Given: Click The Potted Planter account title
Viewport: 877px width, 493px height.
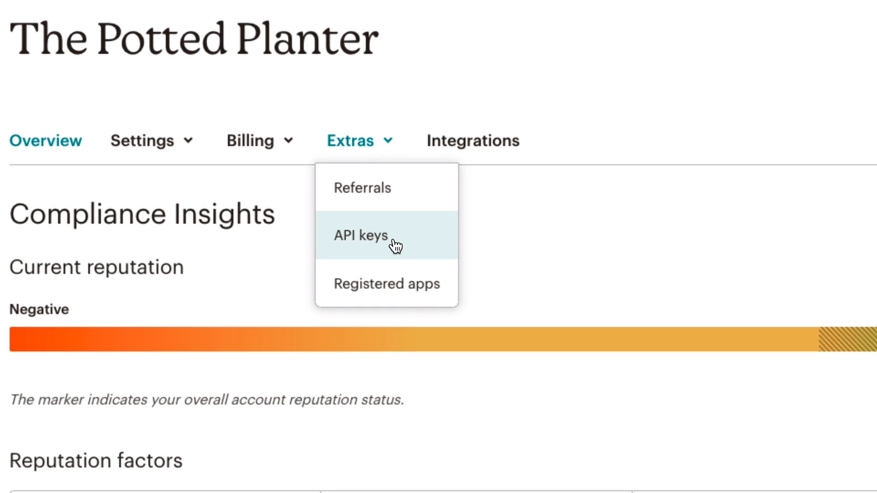Looking at the screenshot, I should click(194, 39).
